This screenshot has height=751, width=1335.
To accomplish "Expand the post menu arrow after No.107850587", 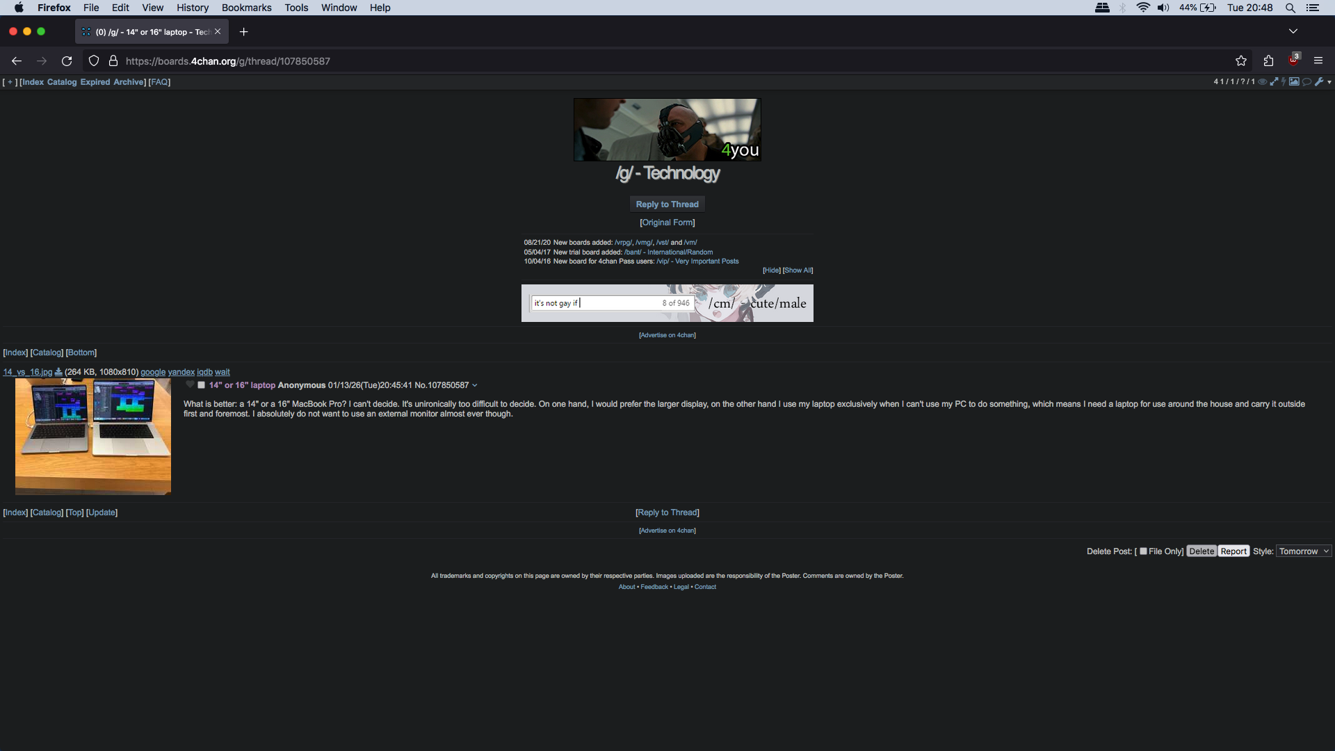I will point(475,385).
